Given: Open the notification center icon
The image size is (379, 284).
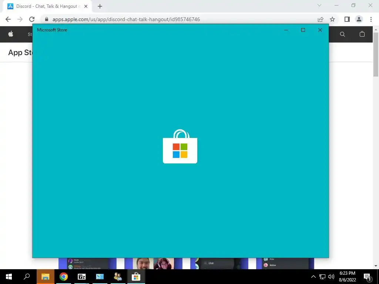Looking at the screenshot, I should point(367,277).
